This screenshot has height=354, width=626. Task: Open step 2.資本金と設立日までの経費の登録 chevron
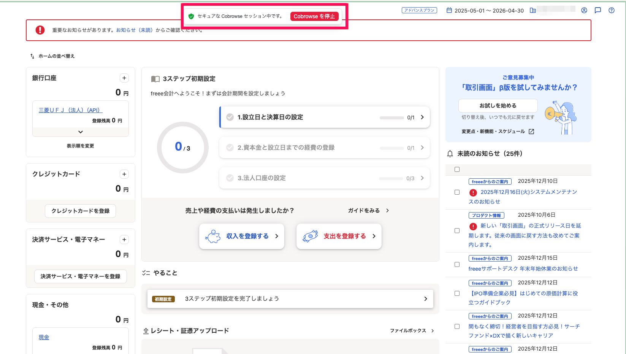pyautogui.click(x=422, y=148)
